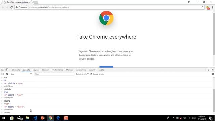Click the volume icon in system tray
215x121 pixels.
[185, 118]
